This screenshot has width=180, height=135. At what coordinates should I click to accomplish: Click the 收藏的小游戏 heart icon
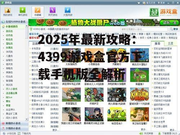click(x=3, y=123)
